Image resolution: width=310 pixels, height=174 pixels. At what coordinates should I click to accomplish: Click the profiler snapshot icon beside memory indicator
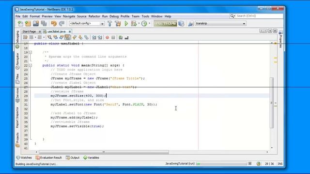click(181, 24)
